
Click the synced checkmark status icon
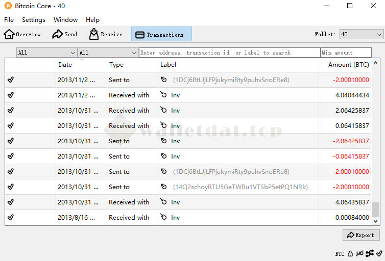coord(379,253)
